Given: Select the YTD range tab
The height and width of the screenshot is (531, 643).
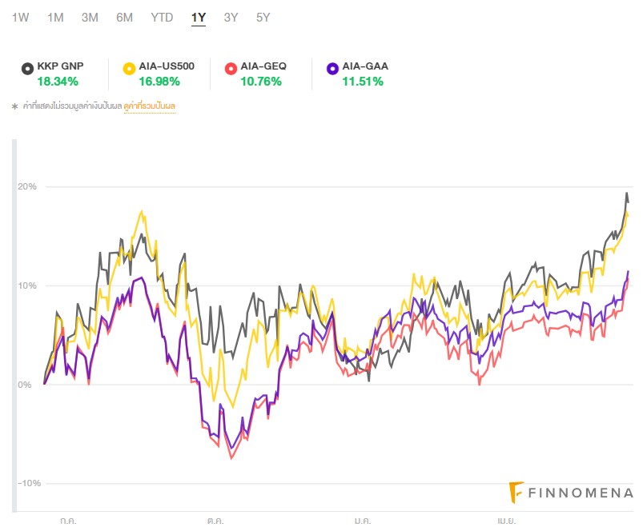Looking at the screenshot, I should click(x=162, y=17).
